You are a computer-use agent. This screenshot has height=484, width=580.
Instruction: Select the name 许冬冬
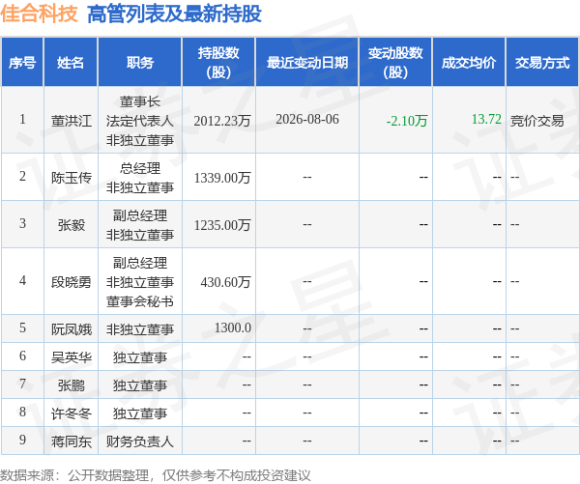tap(71, 413)
